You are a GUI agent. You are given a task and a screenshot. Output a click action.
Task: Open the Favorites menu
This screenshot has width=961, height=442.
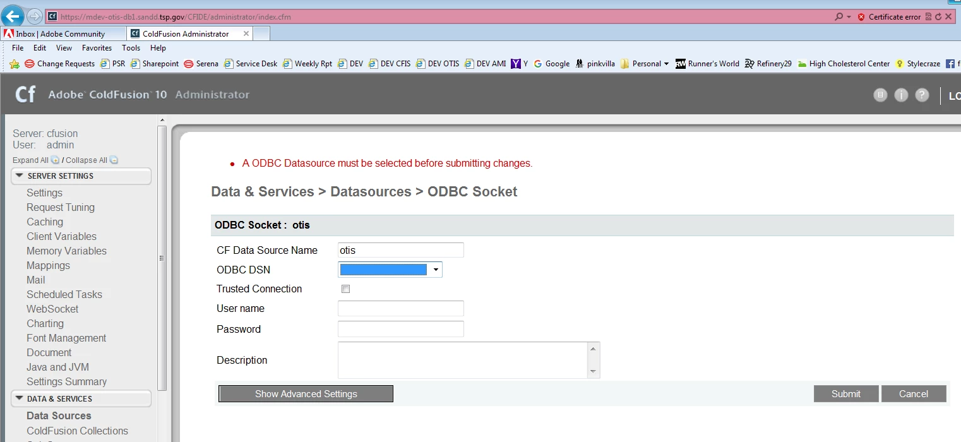coord(97,48)
